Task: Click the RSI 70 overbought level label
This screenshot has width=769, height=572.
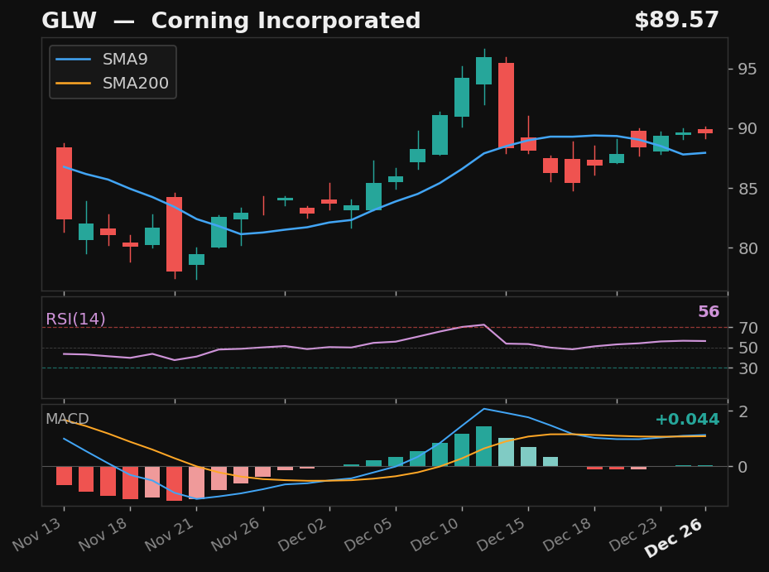Action: coord(747,327)
